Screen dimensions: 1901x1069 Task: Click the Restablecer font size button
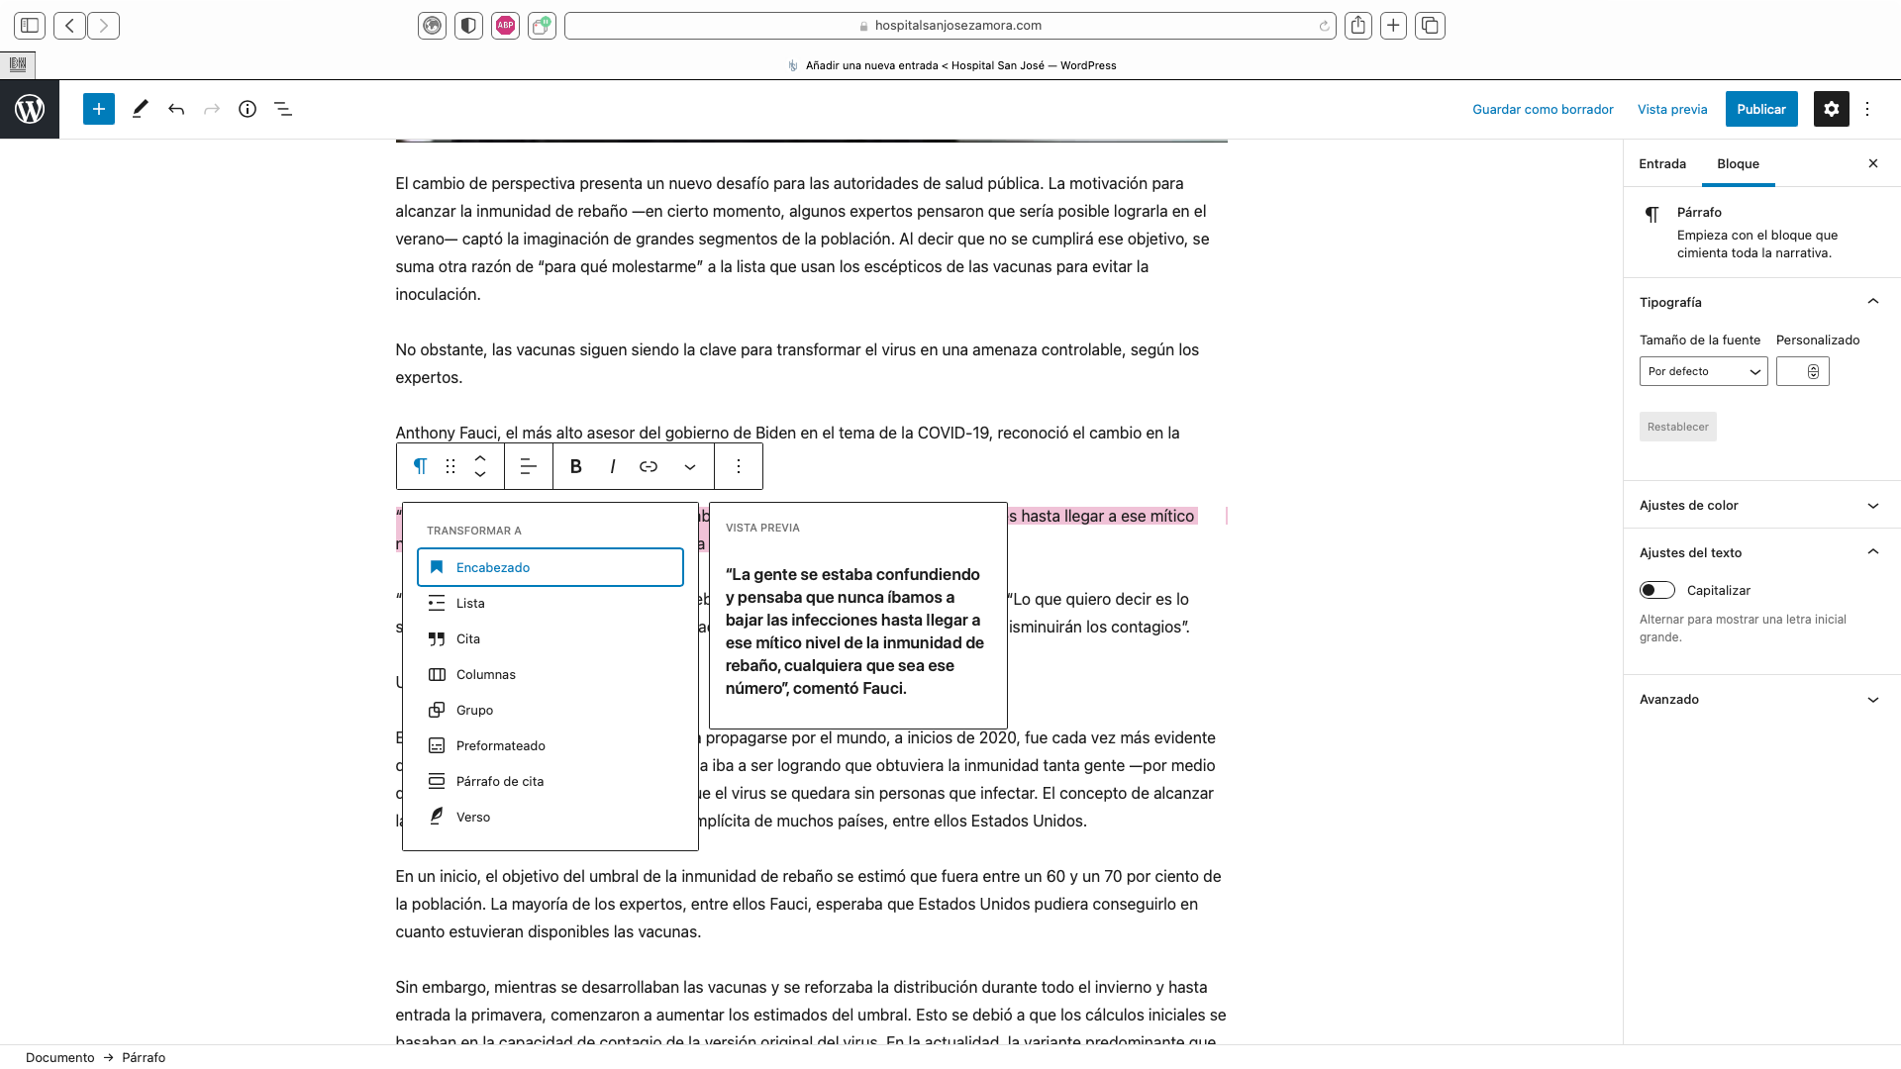[1678, 427]
